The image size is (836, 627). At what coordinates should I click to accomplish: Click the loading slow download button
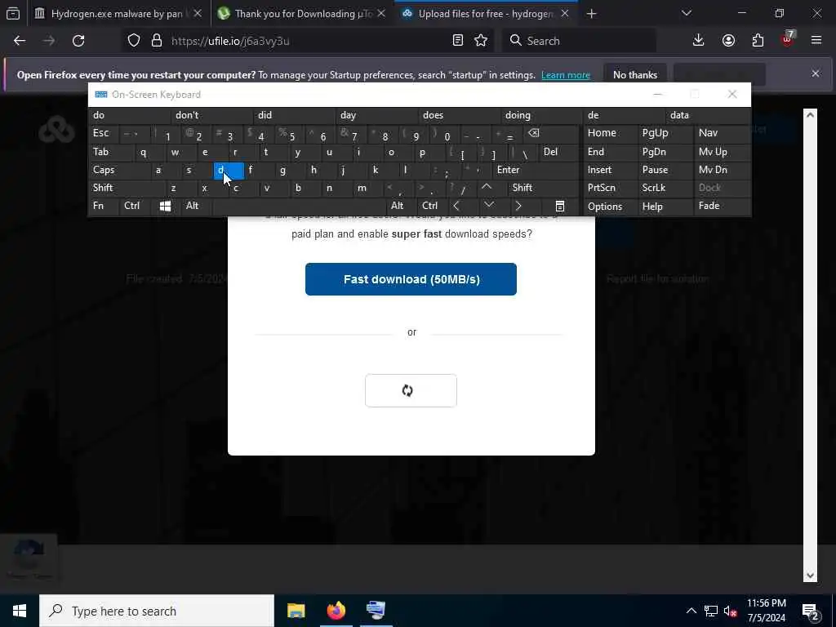click(411, 390)
